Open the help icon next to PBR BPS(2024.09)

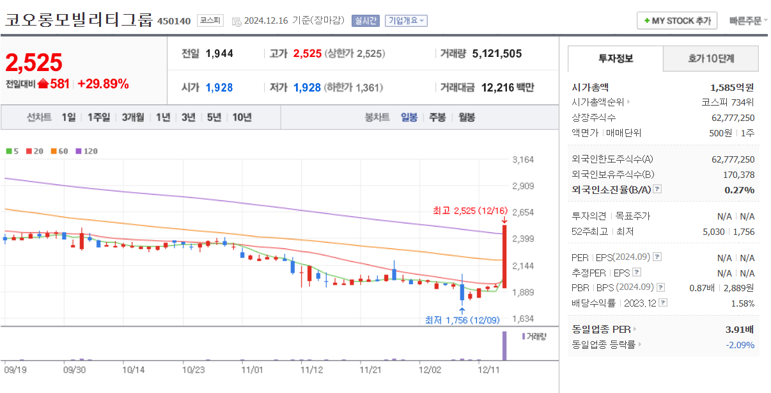(661, 288)
